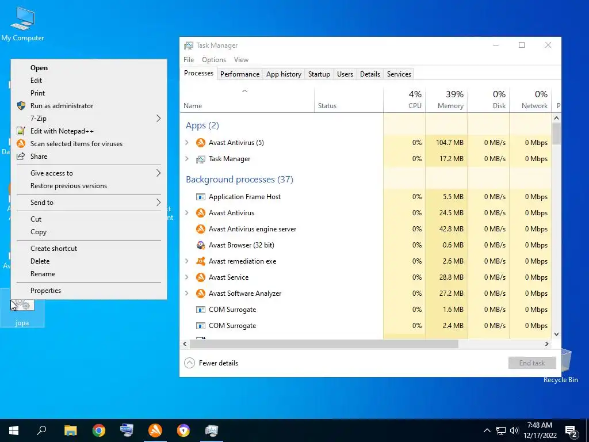
Task: Select Properties from the context menu
Action: click(x=89, y=291)
